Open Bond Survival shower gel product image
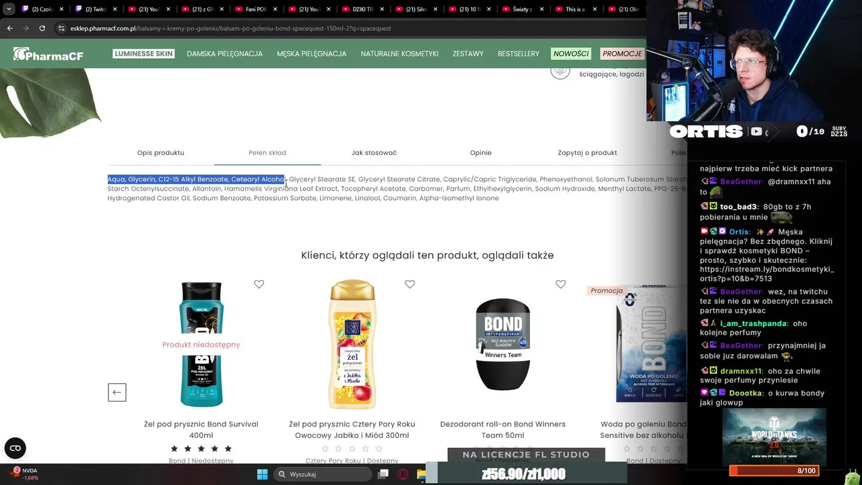This screenshot has height=485, width=862. click(x=201, y=344)
